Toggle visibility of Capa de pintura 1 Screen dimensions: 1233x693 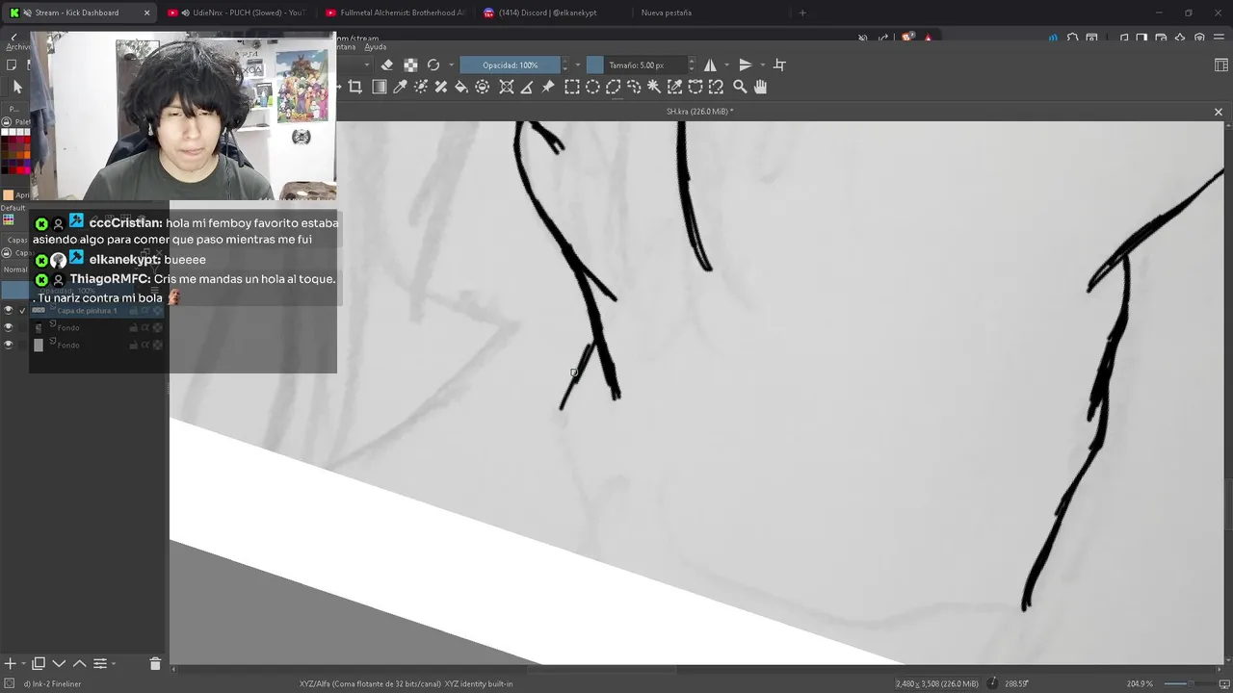pos(9,310)
